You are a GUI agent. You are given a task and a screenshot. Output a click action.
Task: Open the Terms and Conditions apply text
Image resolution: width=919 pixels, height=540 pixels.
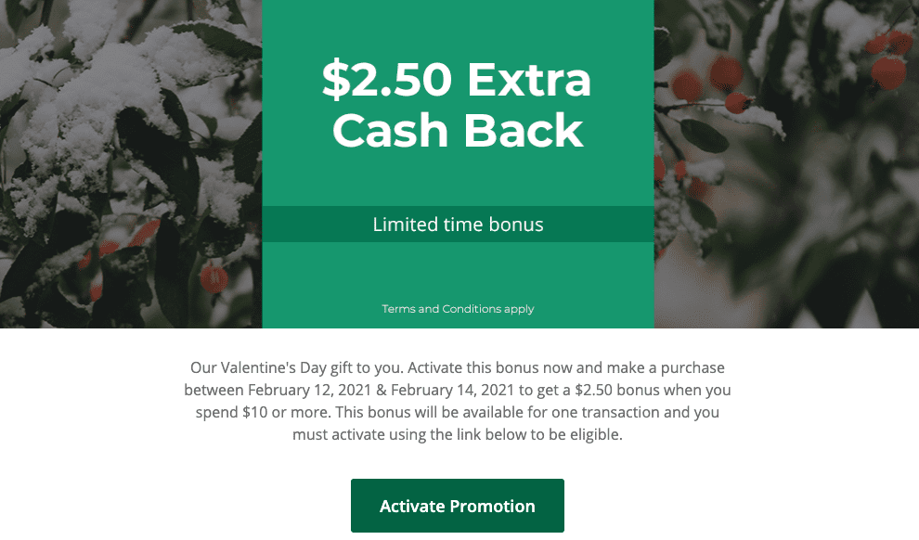[458, 309]
